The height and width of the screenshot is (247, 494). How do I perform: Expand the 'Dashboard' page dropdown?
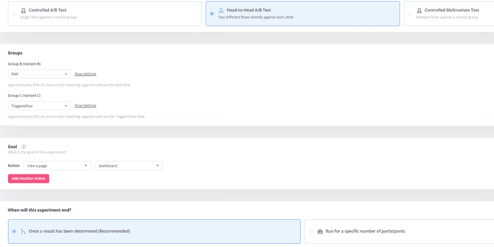(x=128, y=166)
